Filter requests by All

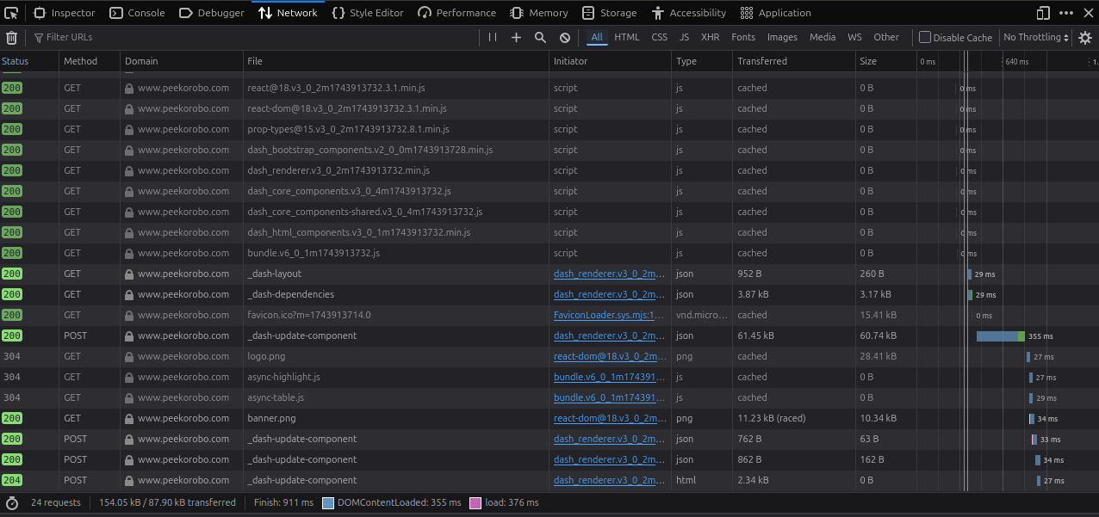coord(597,37)
